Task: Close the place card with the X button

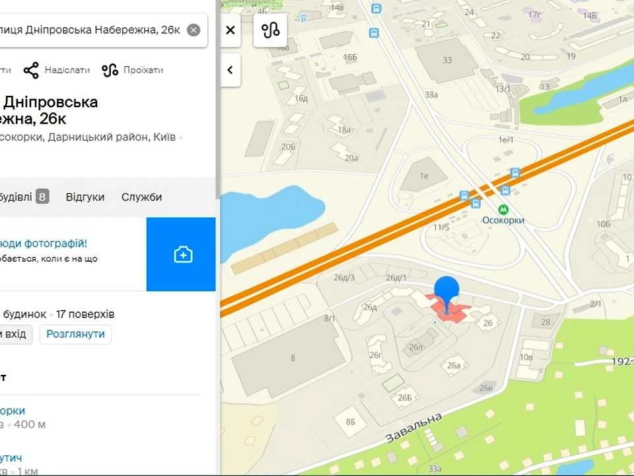Action: coord(230,30)
